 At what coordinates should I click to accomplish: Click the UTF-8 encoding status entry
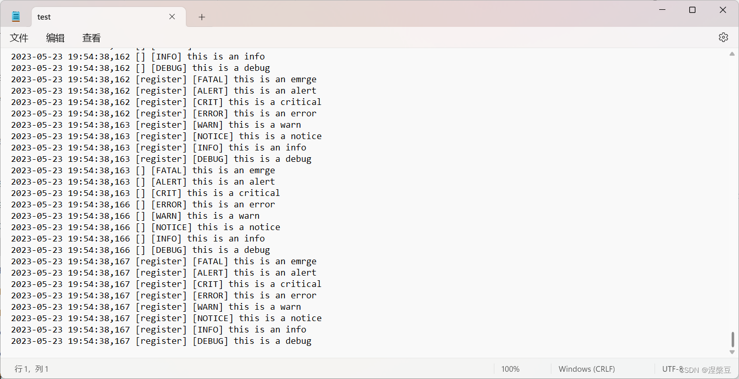673,369
